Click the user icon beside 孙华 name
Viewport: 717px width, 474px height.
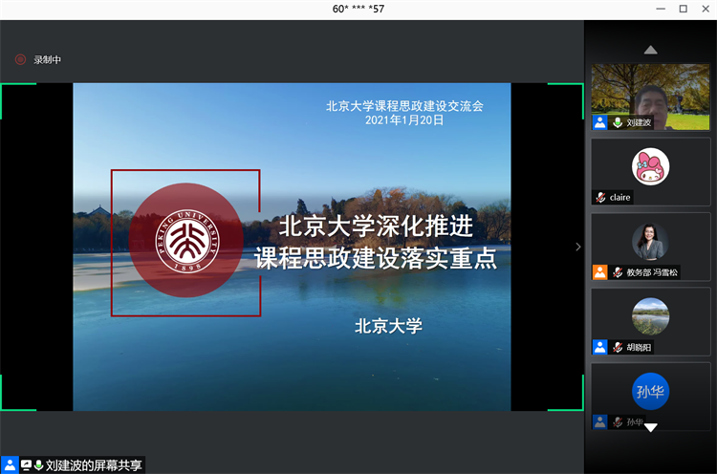click(600, 422)
